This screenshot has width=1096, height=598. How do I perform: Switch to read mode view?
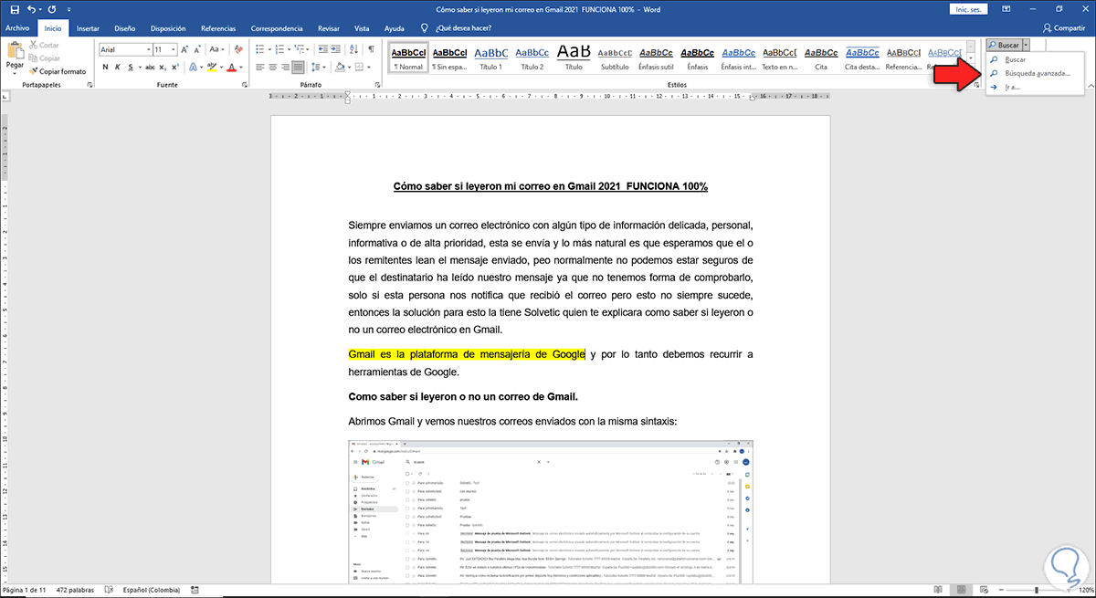pyautogui.click(x=938, y=589)
